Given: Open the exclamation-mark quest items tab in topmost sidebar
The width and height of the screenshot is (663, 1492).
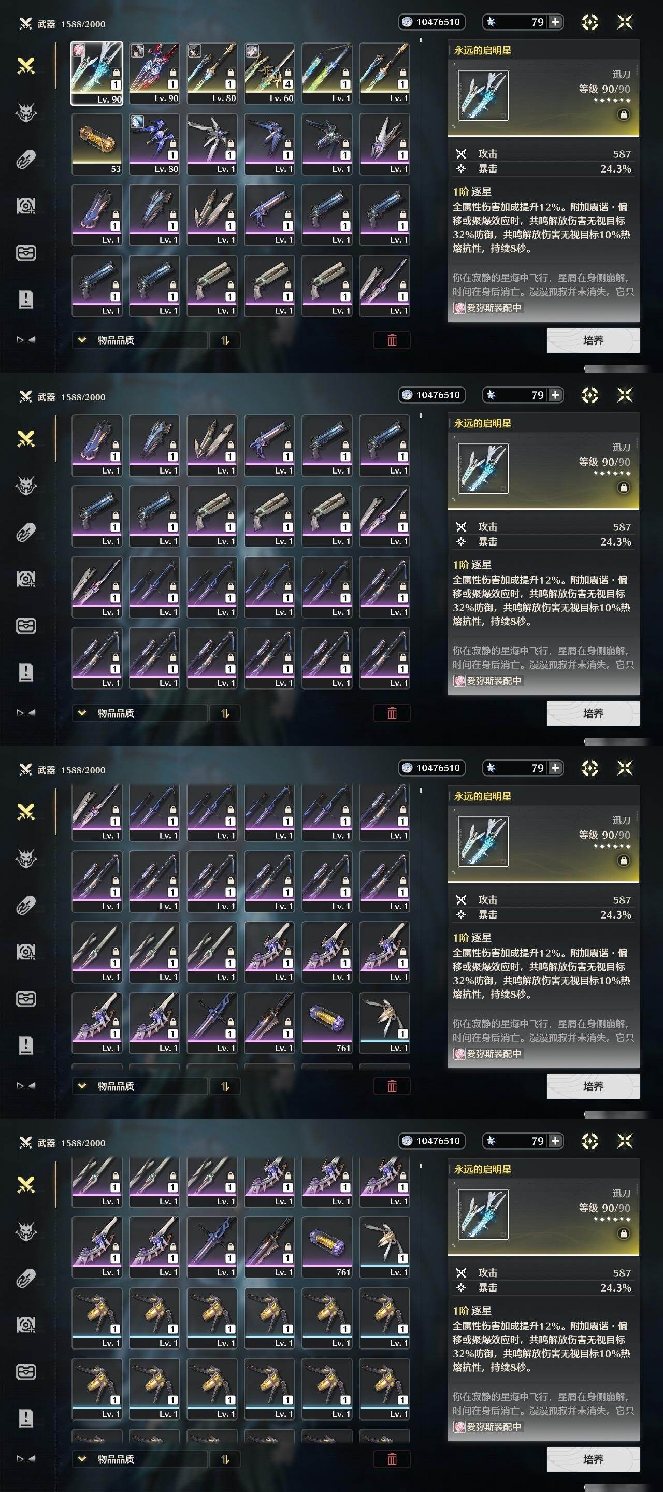Looking at the screenshot, I should [x=26, y=299].
